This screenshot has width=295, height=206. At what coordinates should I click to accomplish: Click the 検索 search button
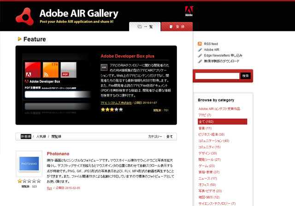pyautogui.click(x=246, y=76)
